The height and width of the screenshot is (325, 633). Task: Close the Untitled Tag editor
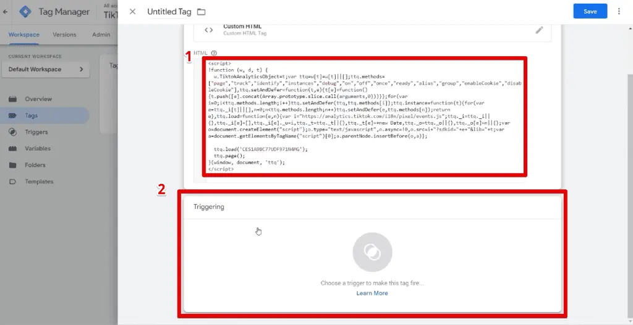(132, 12)
